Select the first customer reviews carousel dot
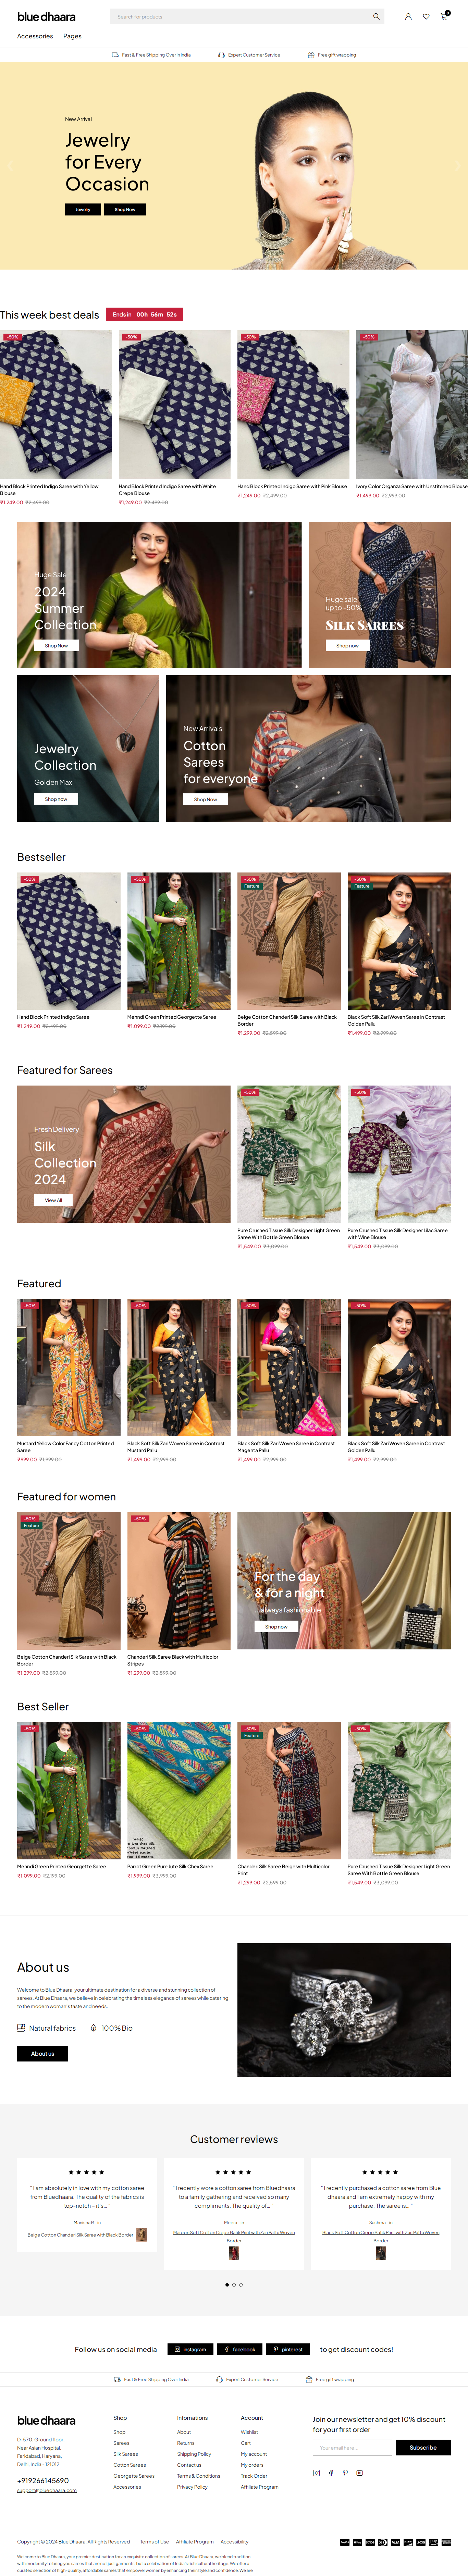The width and height of the screenshot is (468, 2576). click(227, 2284)
